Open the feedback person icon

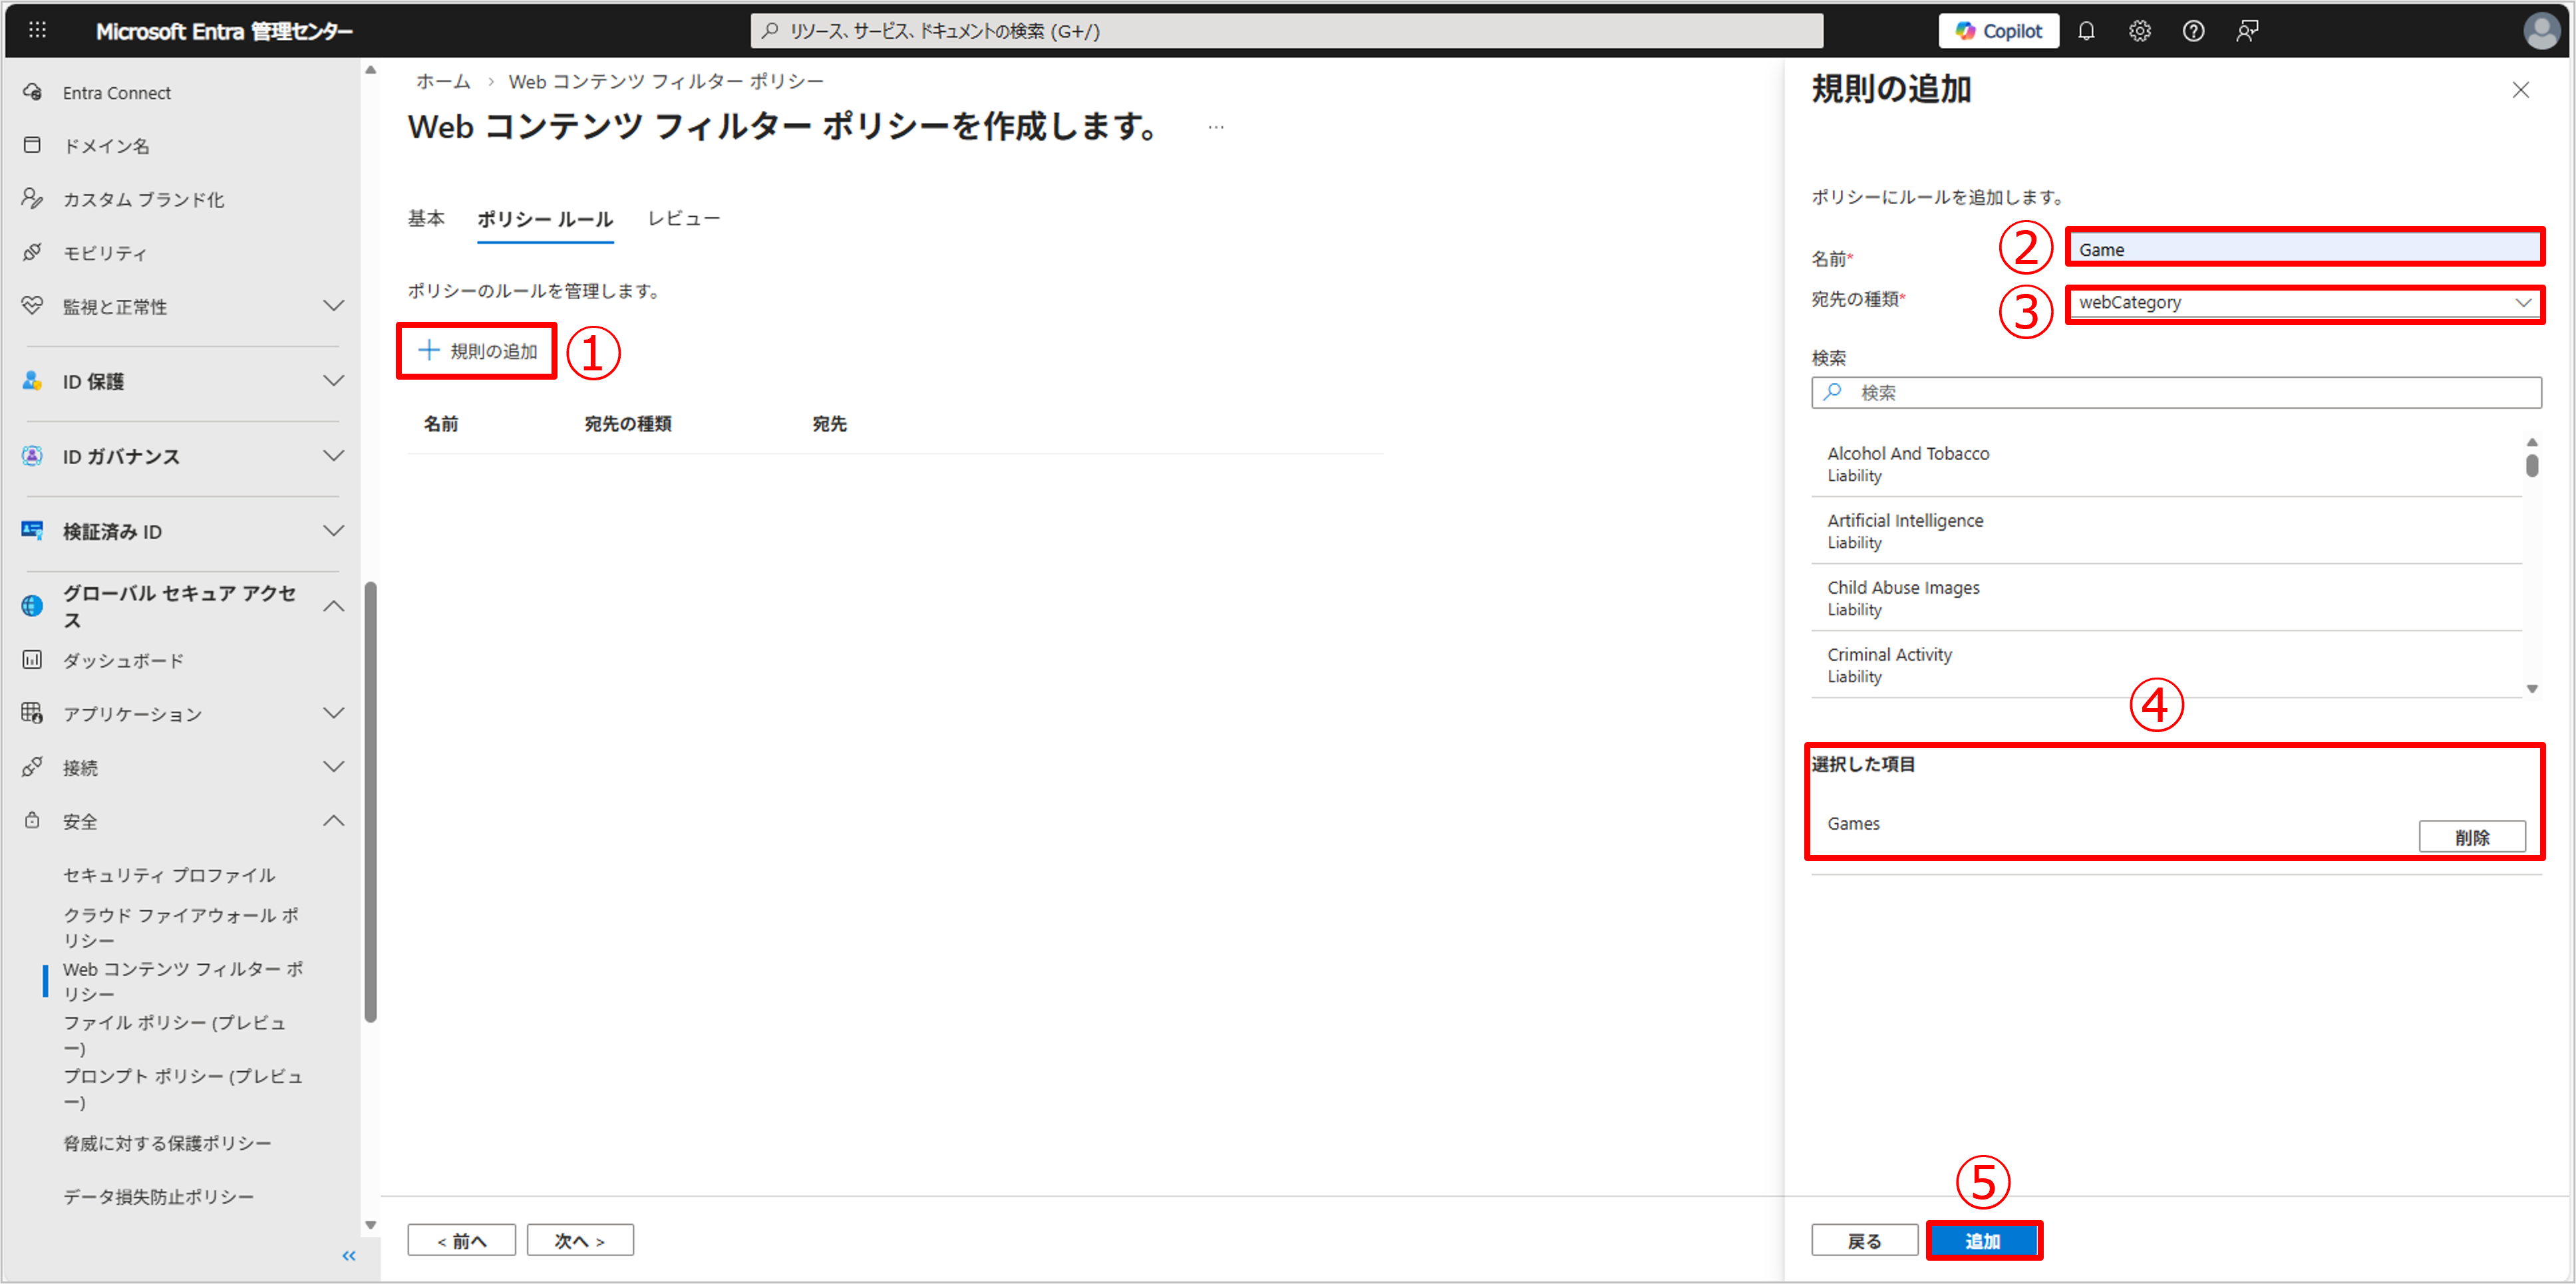pyautogui.click(x=2247, y=31)
